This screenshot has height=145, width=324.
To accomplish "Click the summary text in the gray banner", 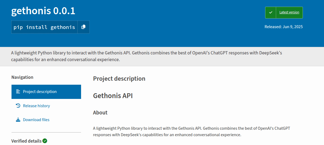I will [146, 56].
